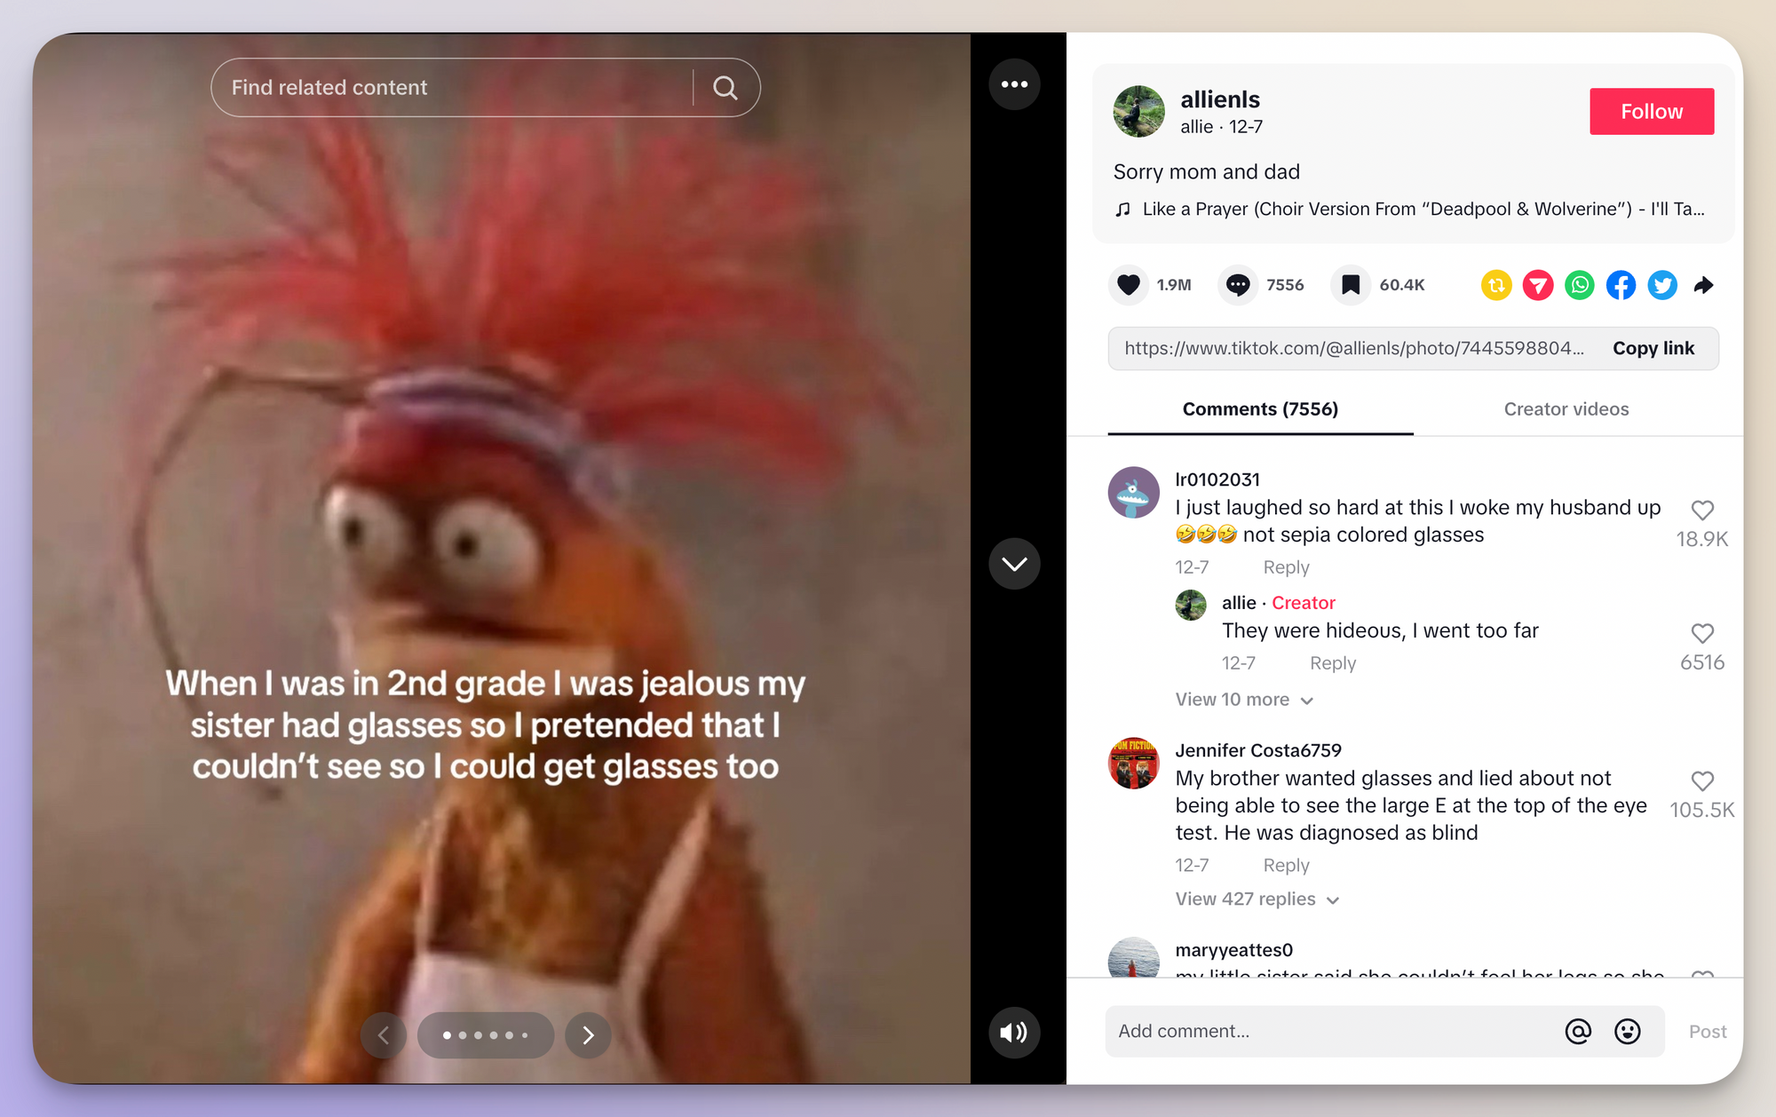Send to friends with red paper-plane icon
The height and width of the screenshot is (1117, 1776).
(1538, 285)
